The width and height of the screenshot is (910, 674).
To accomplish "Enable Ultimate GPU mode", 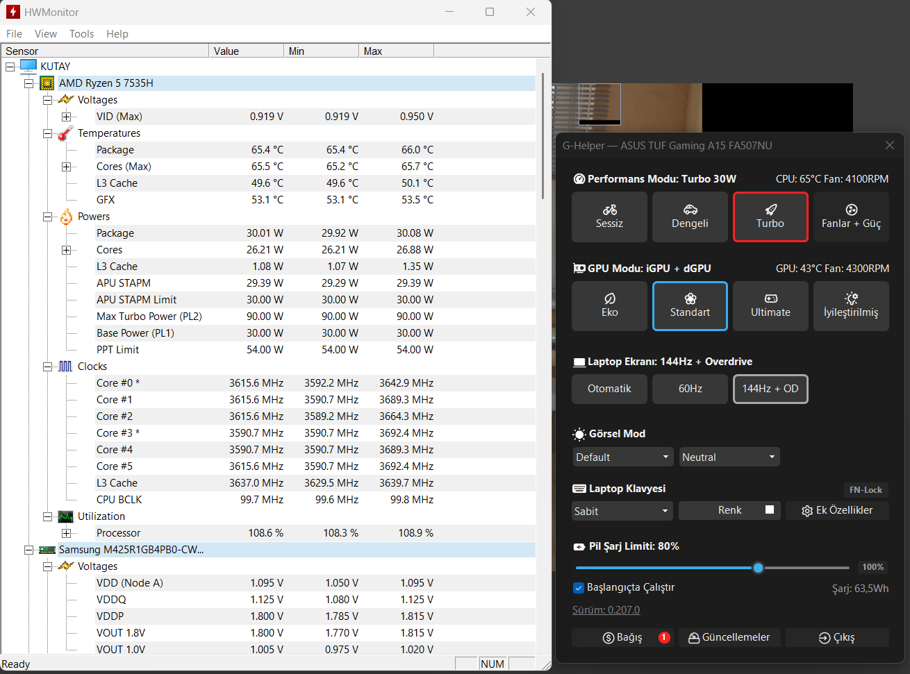I will pyautogui.click(x=770, y=306).
